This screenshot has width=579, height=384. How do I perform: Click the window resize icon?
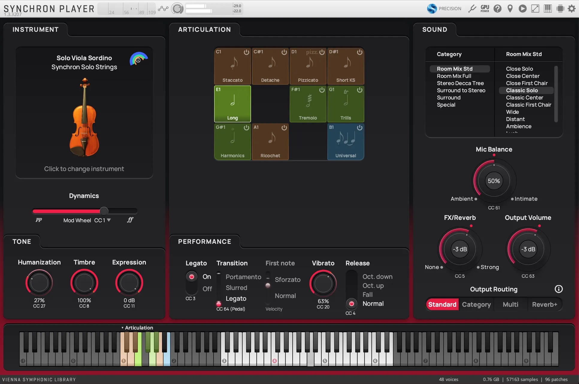(535, 9)
